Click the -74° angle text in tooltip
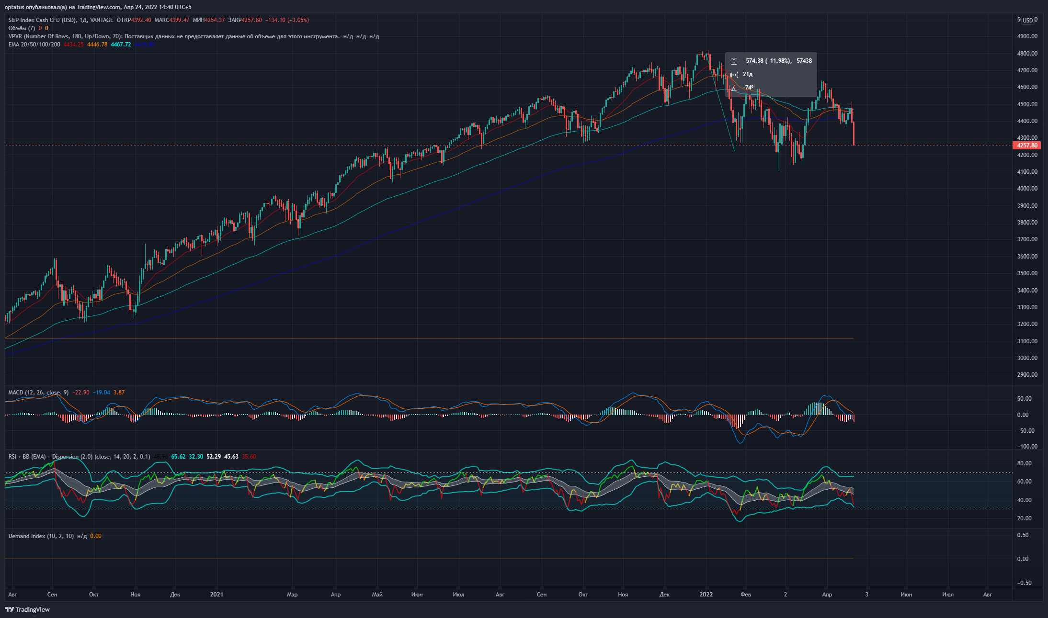The image size is (1048, 618). 748,88
